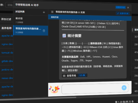Click 脱离页面 in blue bar

coord(55,17)
